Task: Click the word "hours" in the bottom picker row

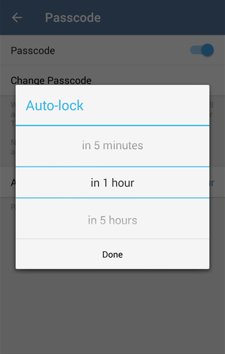Action: pyautogui.click(x=123, y=220)
